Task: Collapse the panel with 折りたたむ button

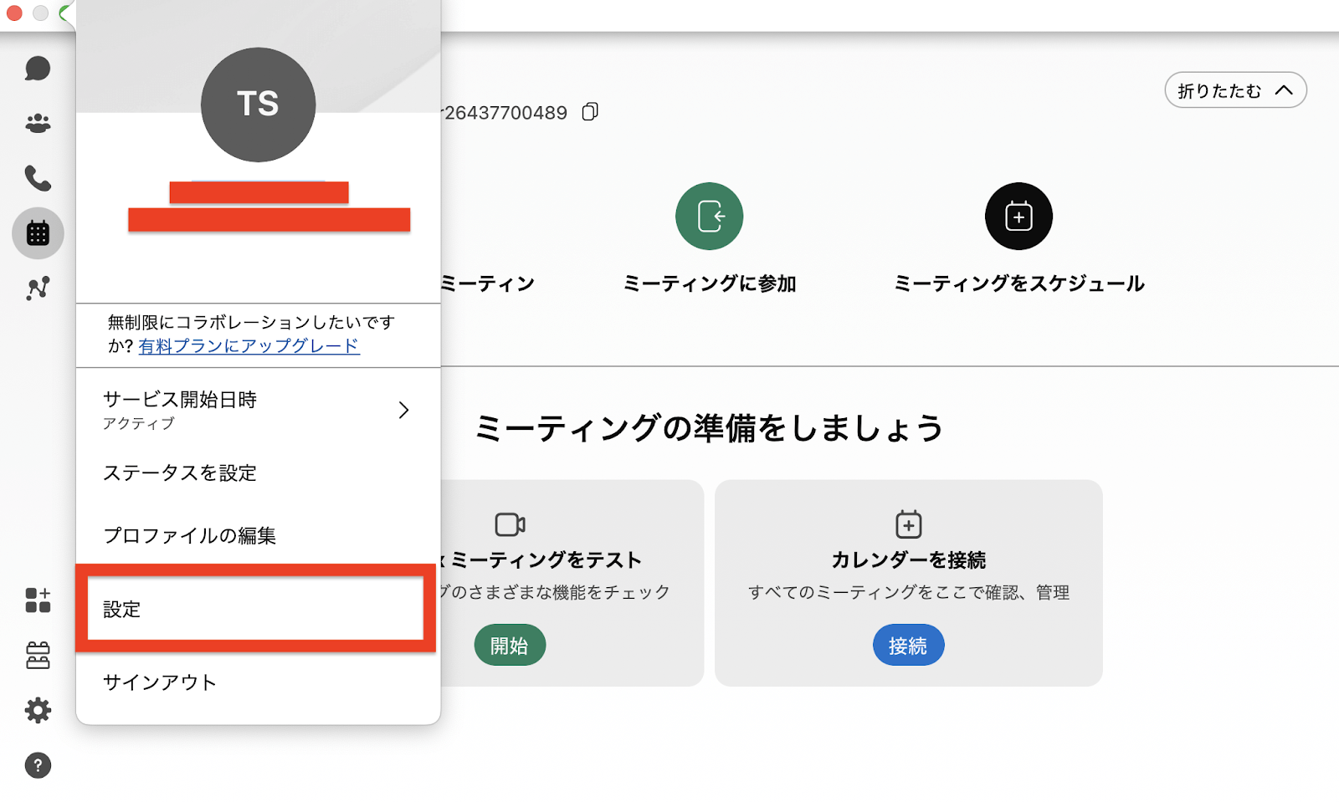Action: coord(1235,90)
